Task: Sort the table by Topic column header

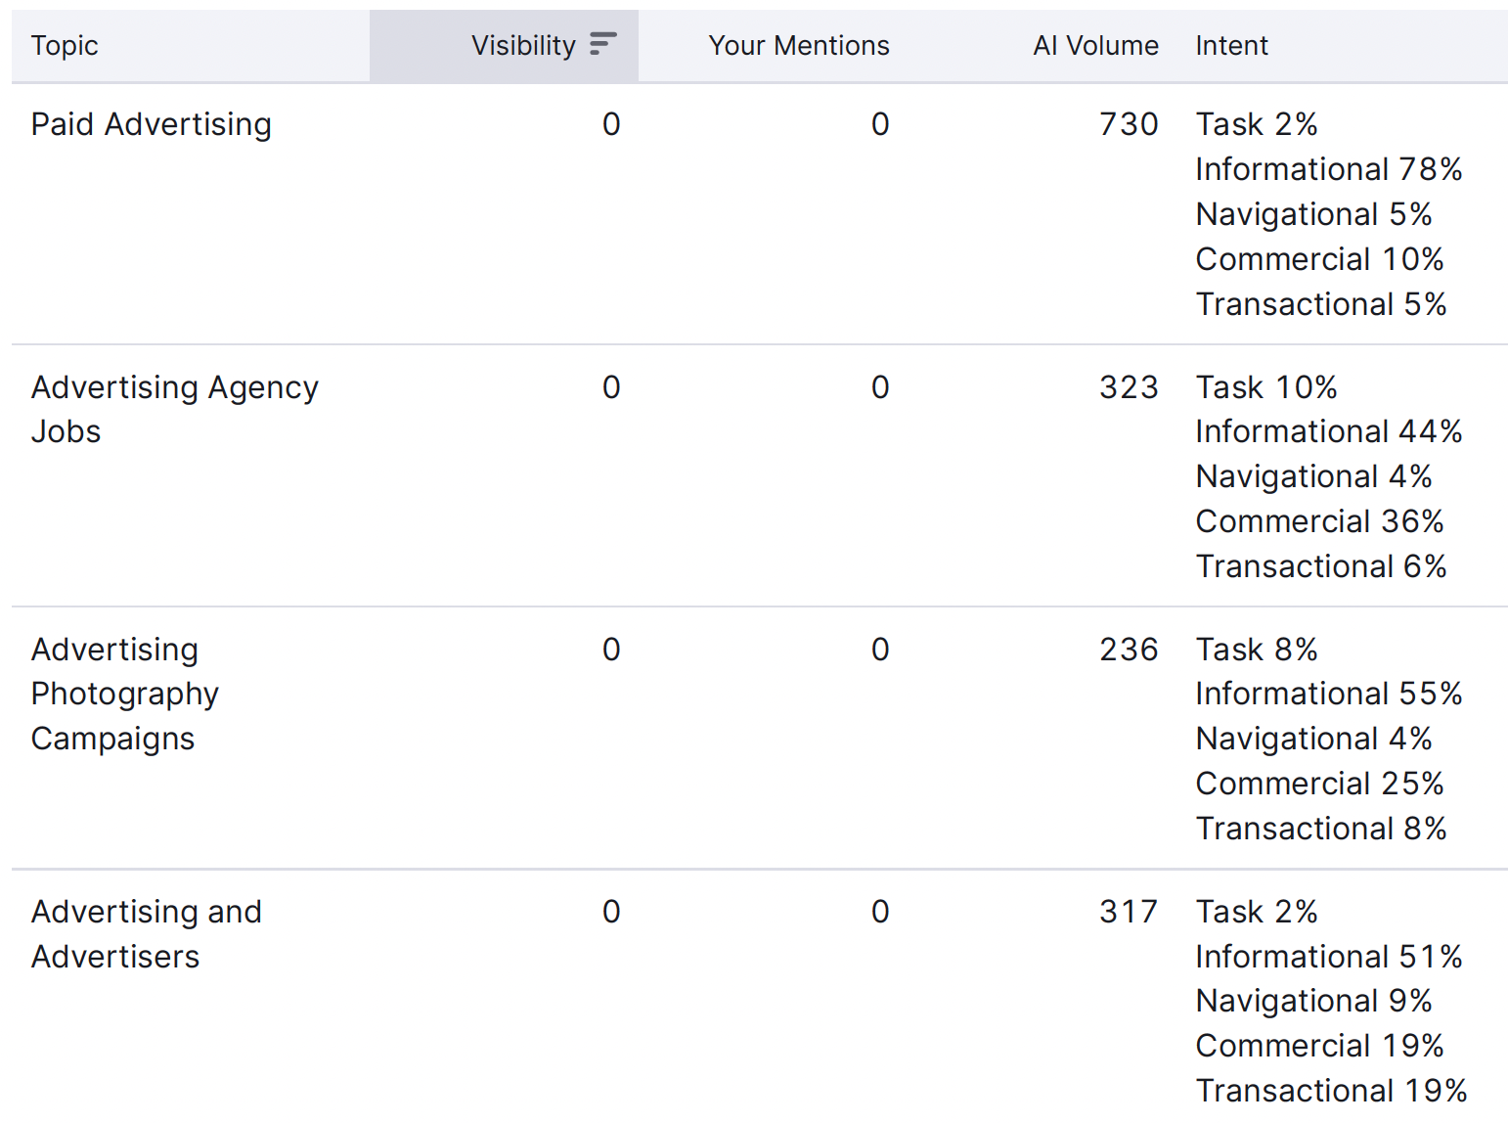Action: point(65,46)
